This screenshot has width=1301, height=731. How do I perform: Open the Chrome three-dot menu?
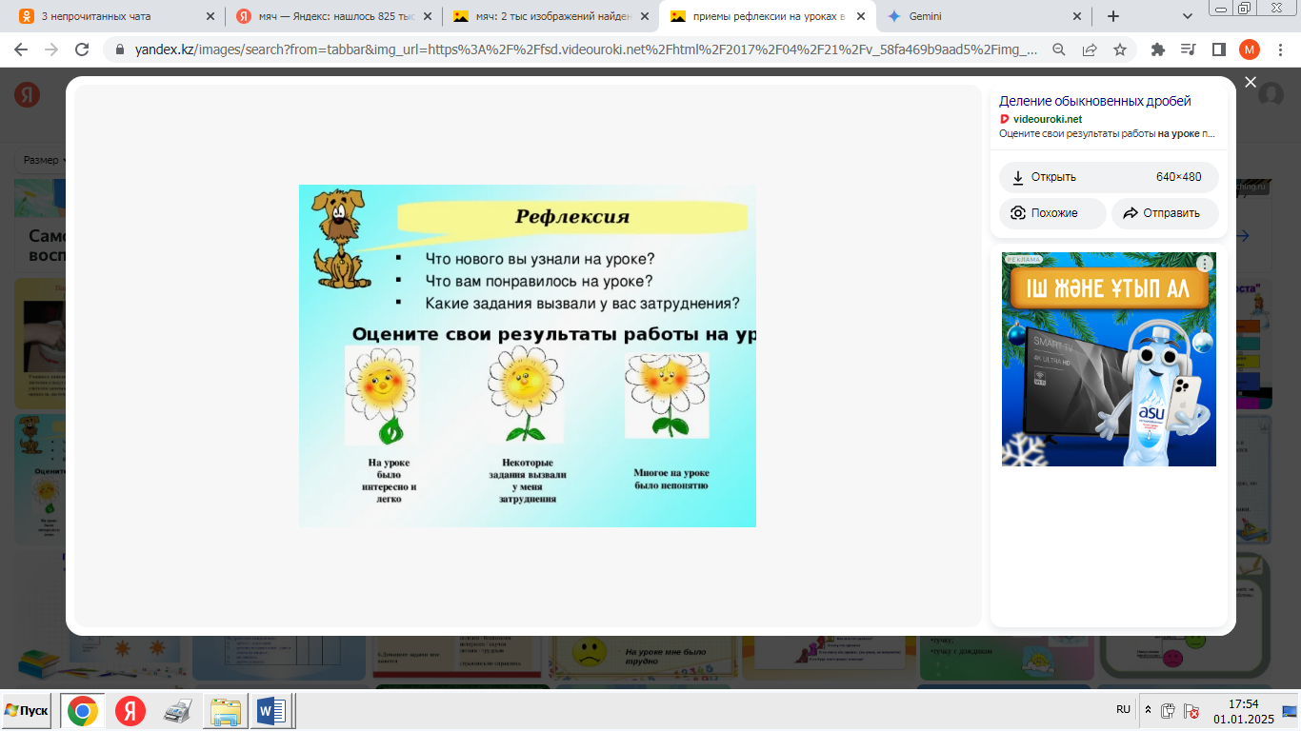point(1279,49)
